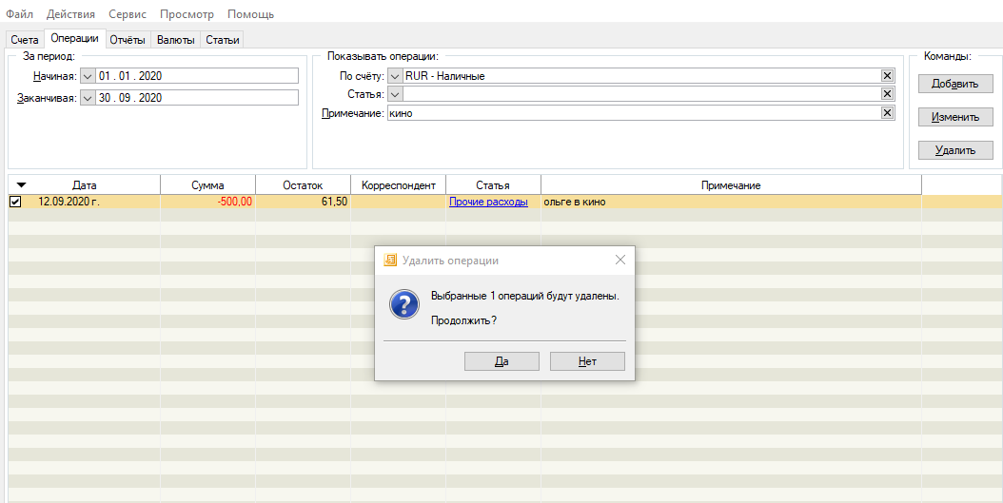
Task: Clear the account filter with its X icon
Action: [887, 76]
